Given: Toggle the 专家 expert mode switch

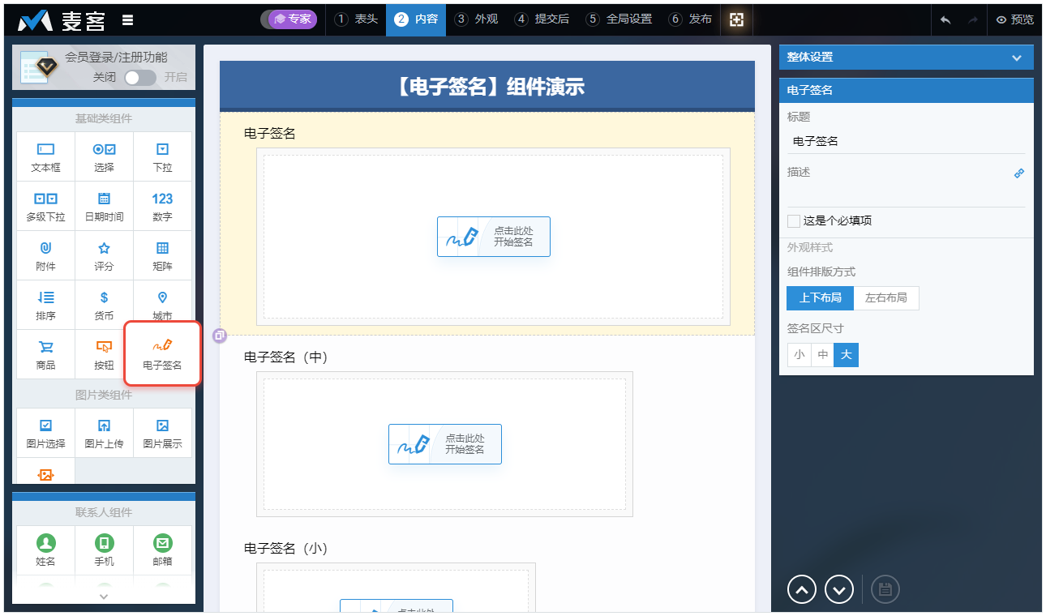Looking at the screenshot, I should 289,19.
